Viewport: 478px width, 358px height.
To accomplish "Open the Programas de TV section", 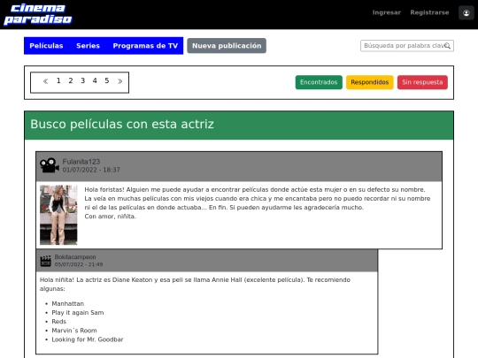I will pyautogui.click(x=145, y=46).
